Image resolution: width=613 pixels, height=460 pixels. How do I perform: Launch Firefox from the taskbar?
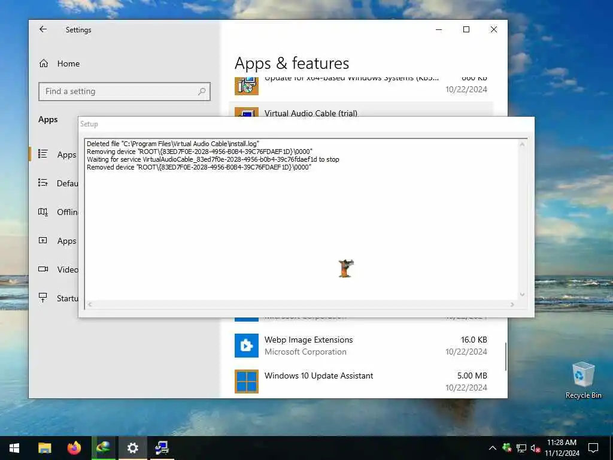(x=74, y=448)
